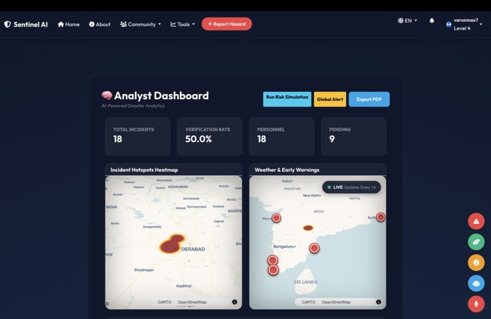
Task: Select the Mumbai warning marker
Action: coord(276,218)
